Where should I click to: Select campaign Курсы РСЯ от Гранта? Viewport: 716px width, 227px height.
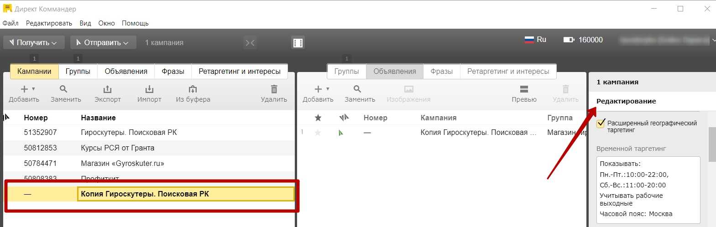(117, 148)
